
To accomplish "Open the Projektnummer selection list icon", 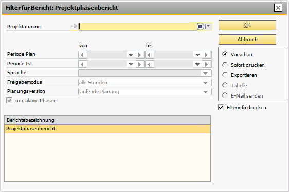I will click(201, 27).
